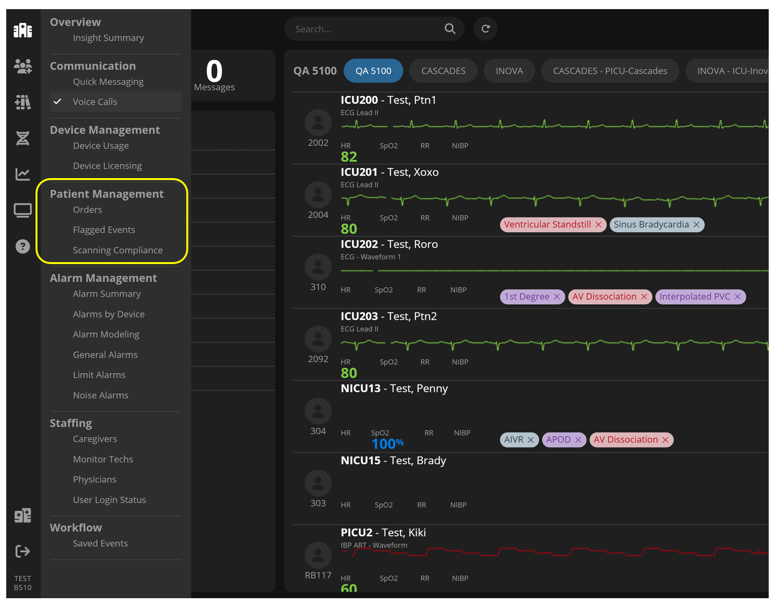Click the hospital building icon in sidebar

[23, 31]
